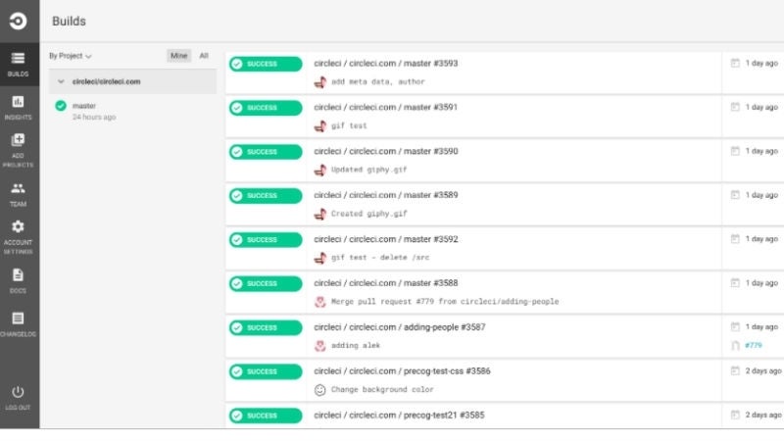
Task: Click pull request icon next to #779
Action: (735, 346)
